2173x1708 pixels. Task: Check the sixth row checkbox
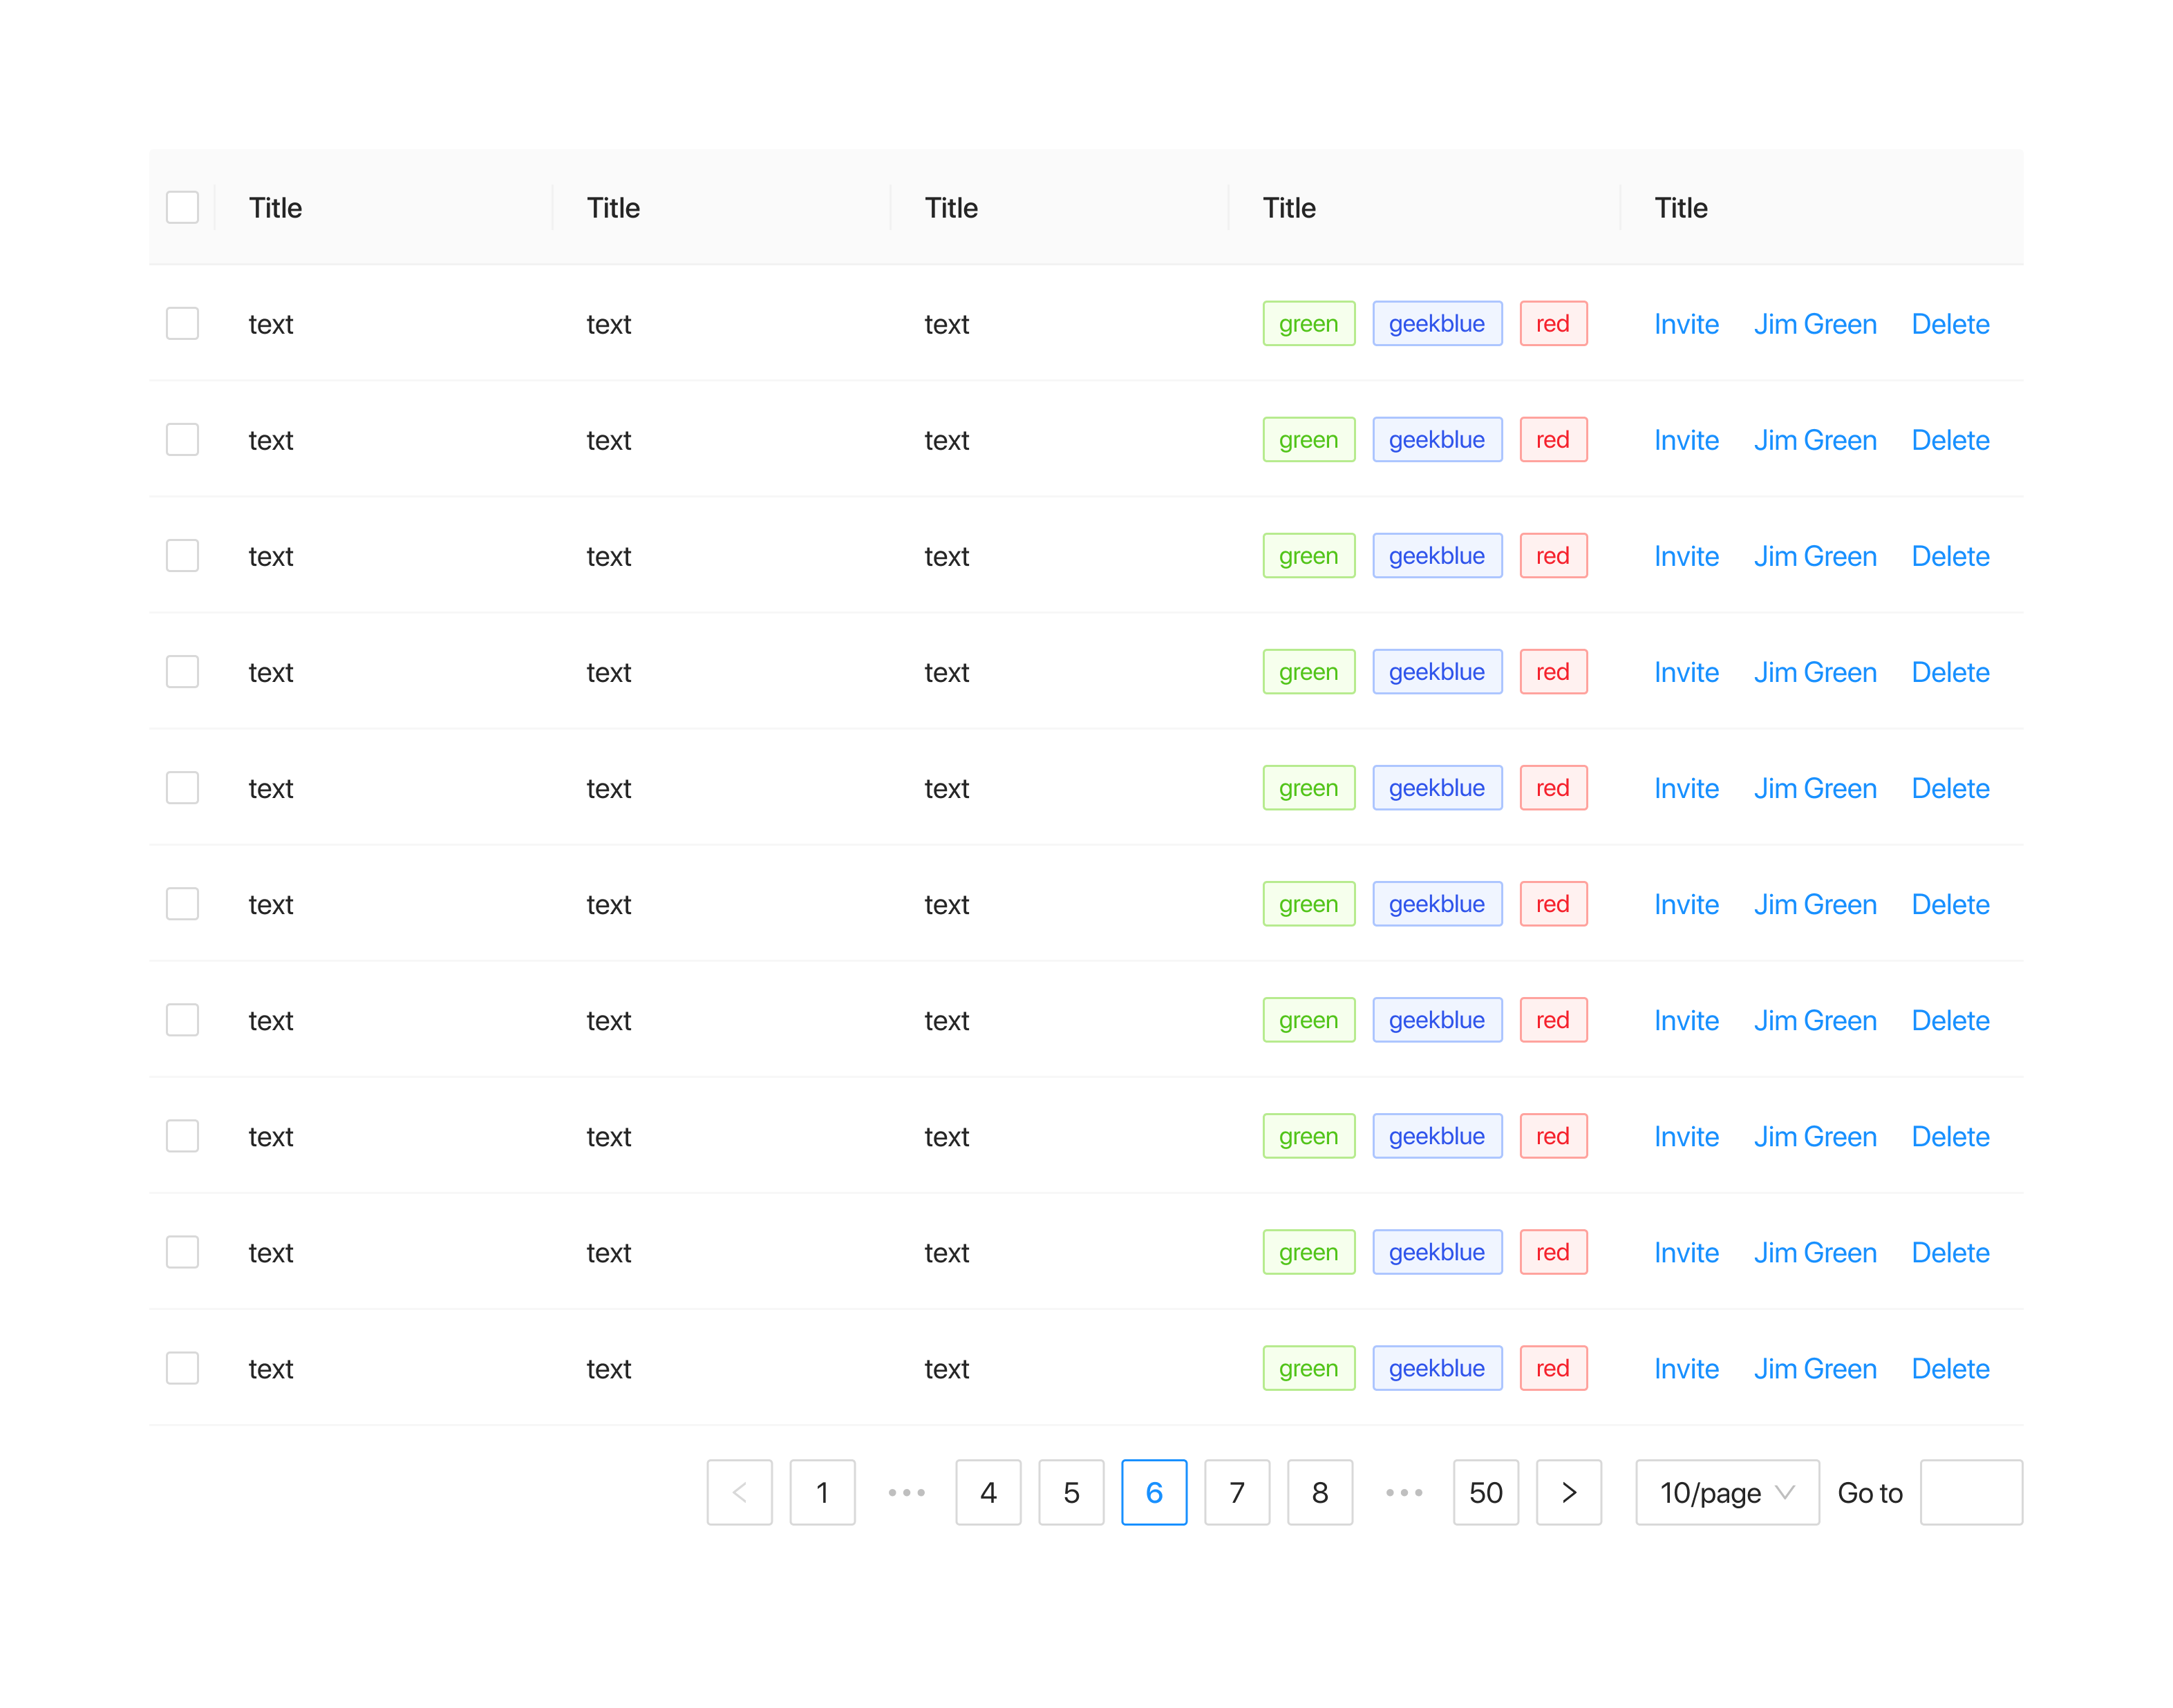[x=182, y=903]
